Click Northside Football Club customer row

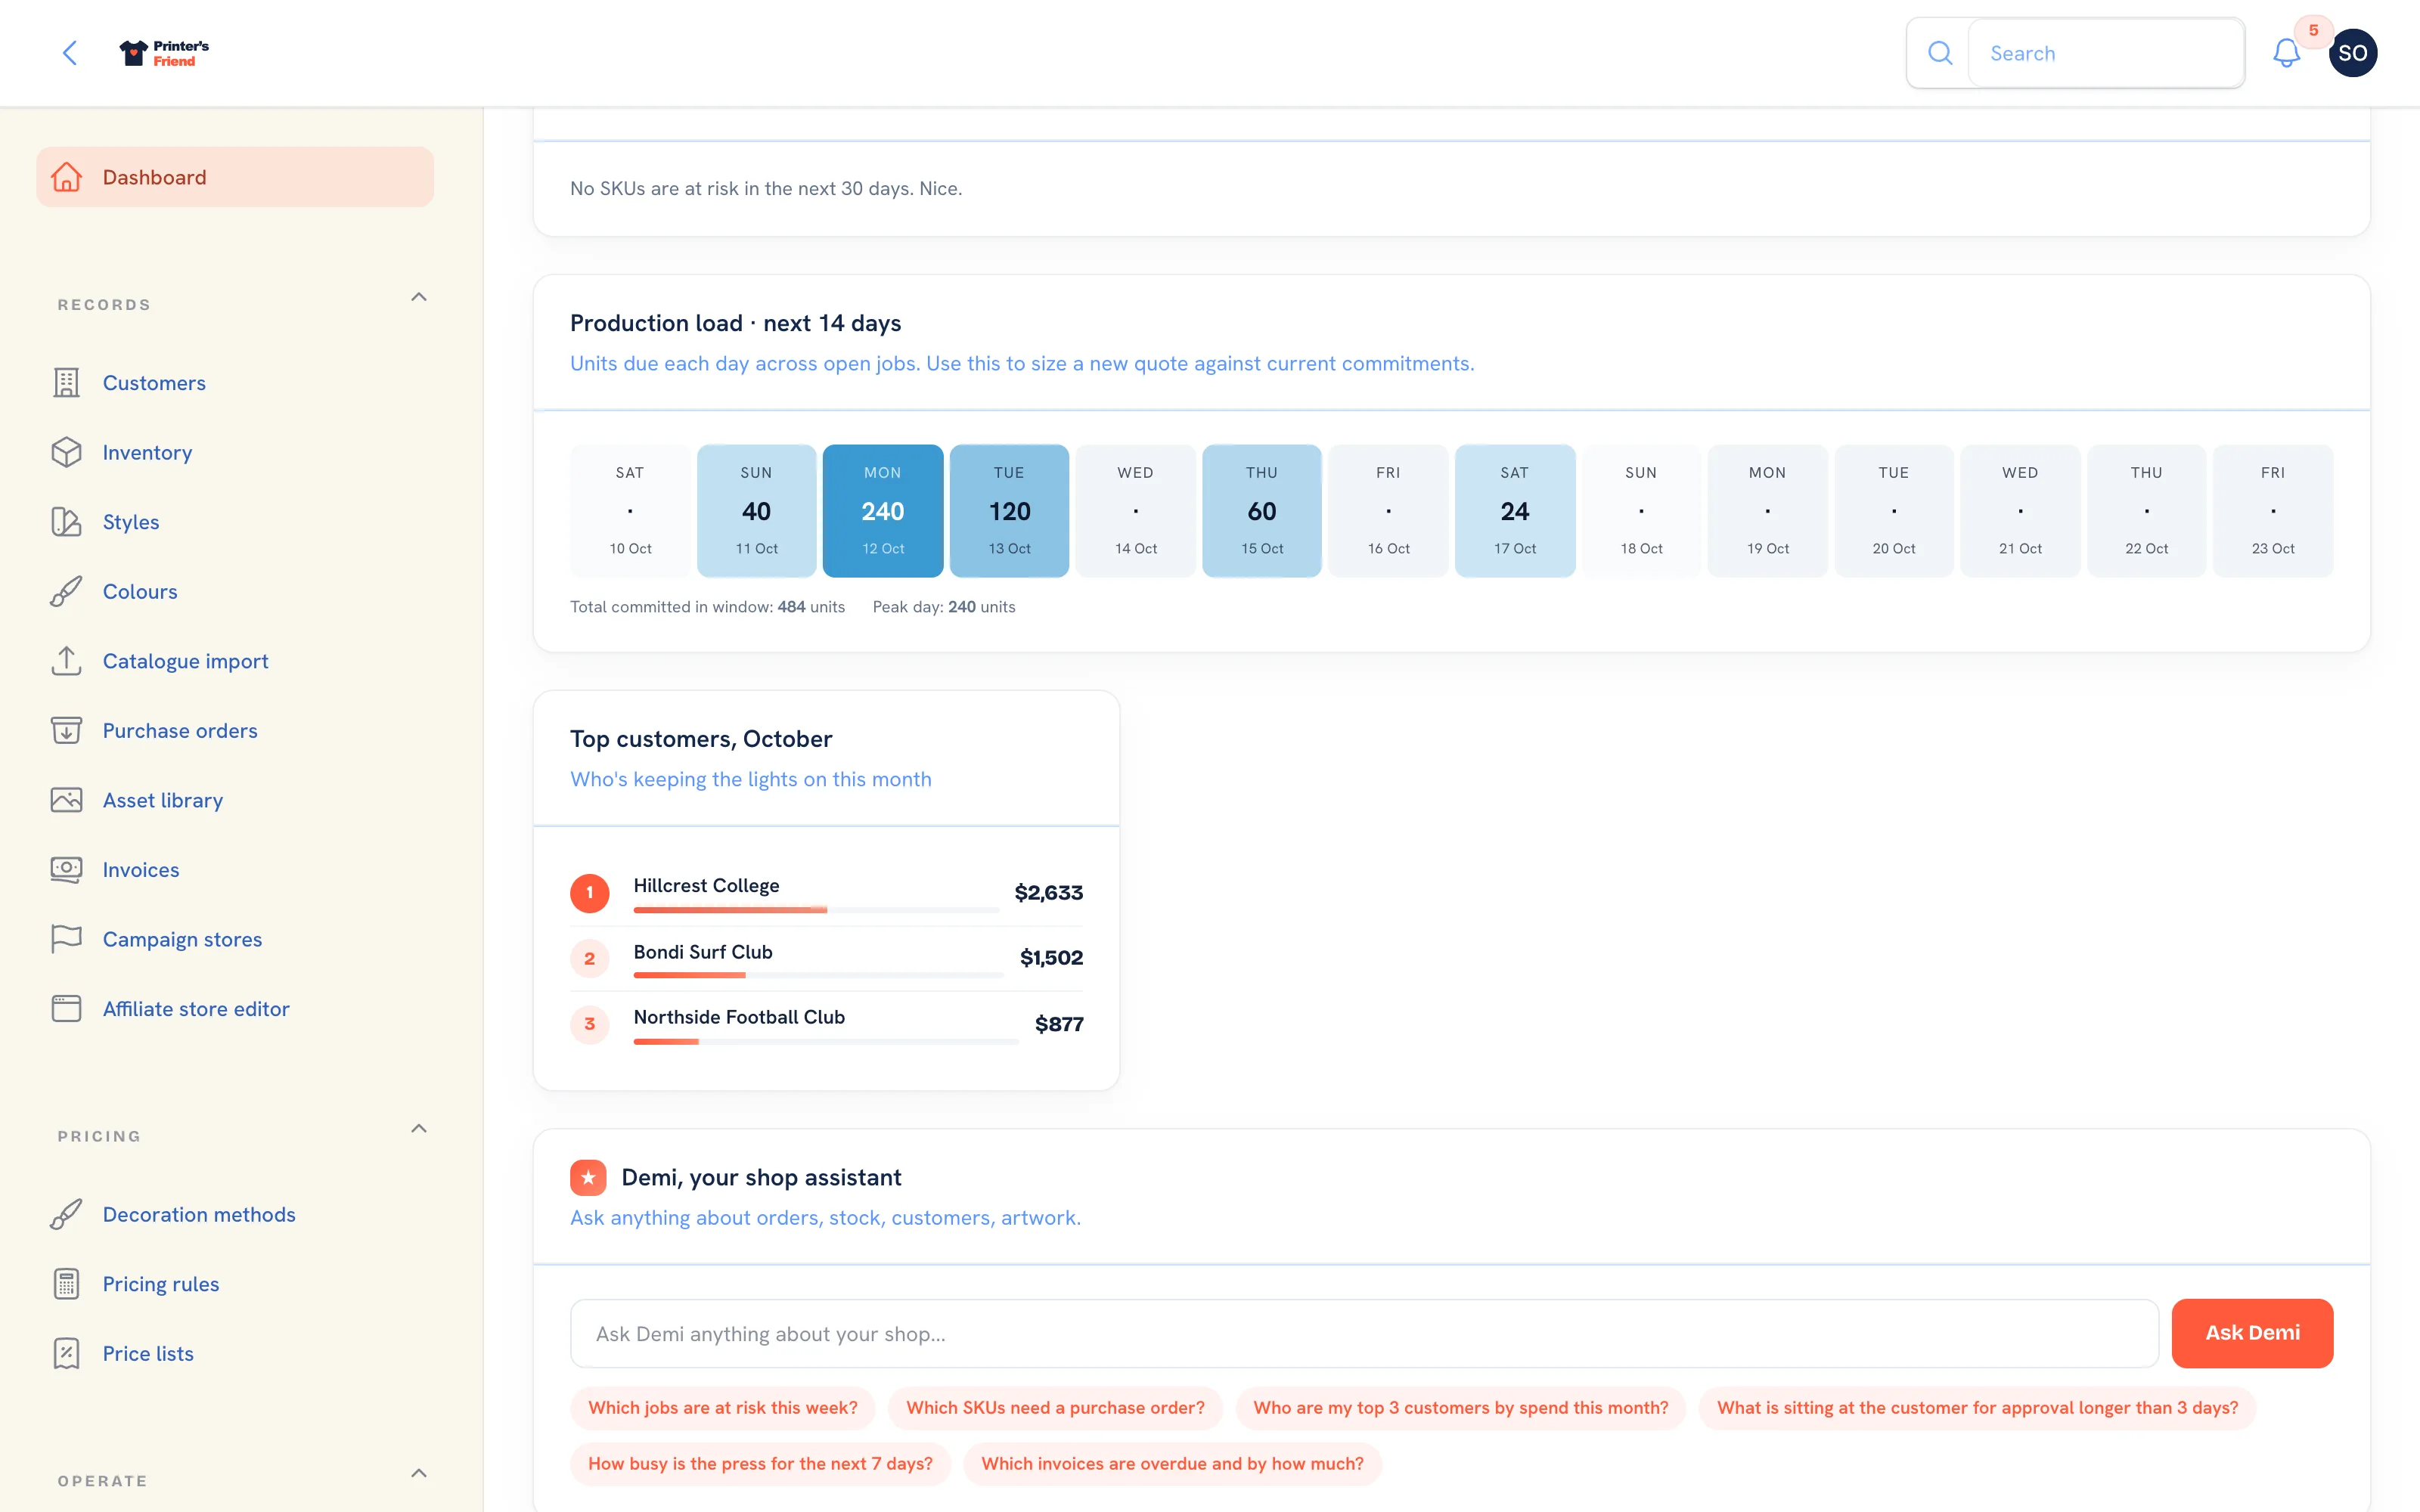click(826, 1024)
